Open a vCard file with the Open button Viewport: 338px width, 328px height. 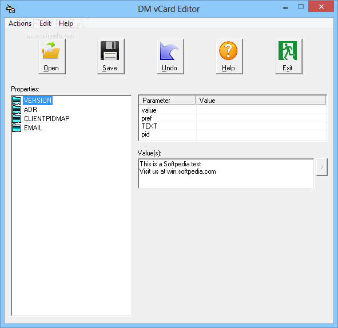51,57
